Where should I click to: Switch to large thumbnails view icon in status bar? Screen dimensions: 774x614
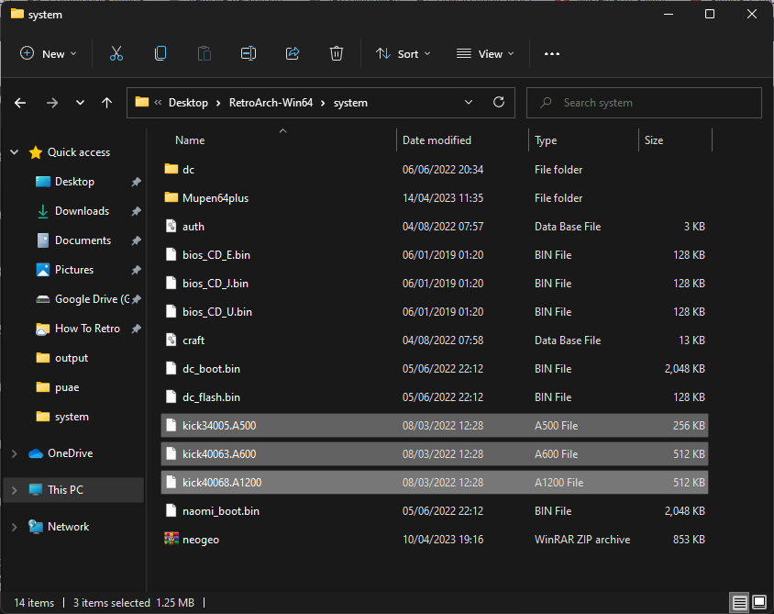759,603
